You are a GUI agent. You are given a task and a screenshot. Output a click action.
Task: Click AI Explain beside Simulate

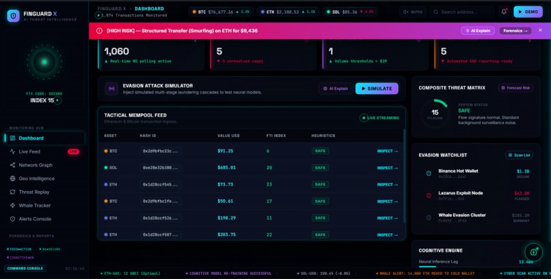(x=336, y=89)
